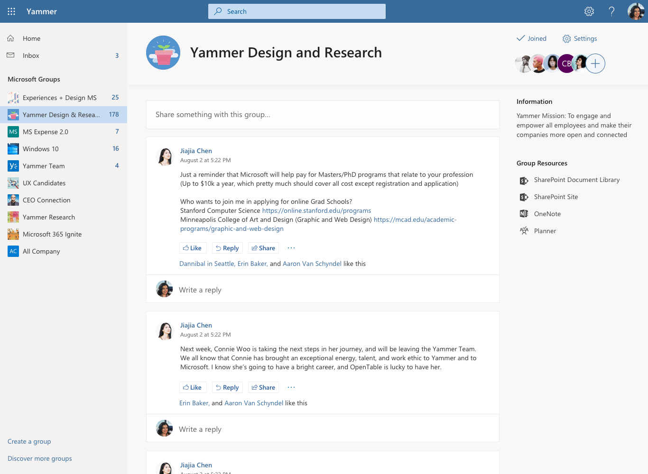Toggle the Joined membership status
The height and width of the screenshot is (474, 648).
coord(531,38)
